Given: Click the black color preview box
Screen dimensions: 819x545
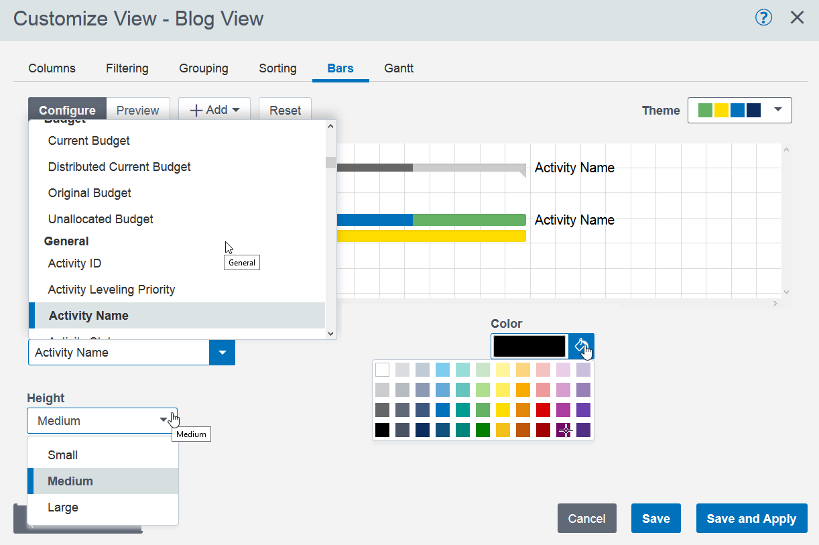Looking at the screenshot, I should pos(529,347).
